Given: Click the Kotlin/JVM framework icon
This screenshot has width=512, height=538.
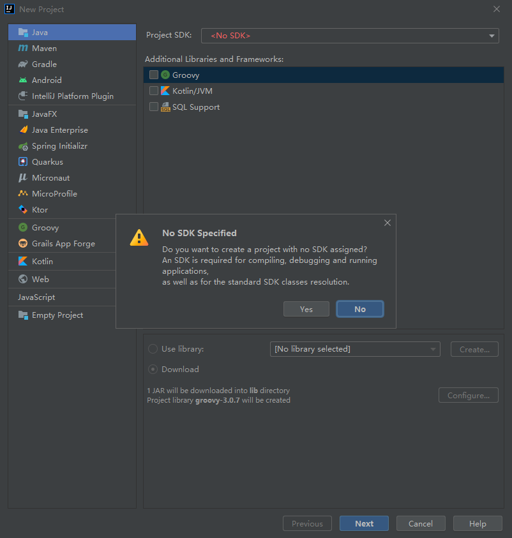Looking at the screenshot, I should click(x=165, y=91).
